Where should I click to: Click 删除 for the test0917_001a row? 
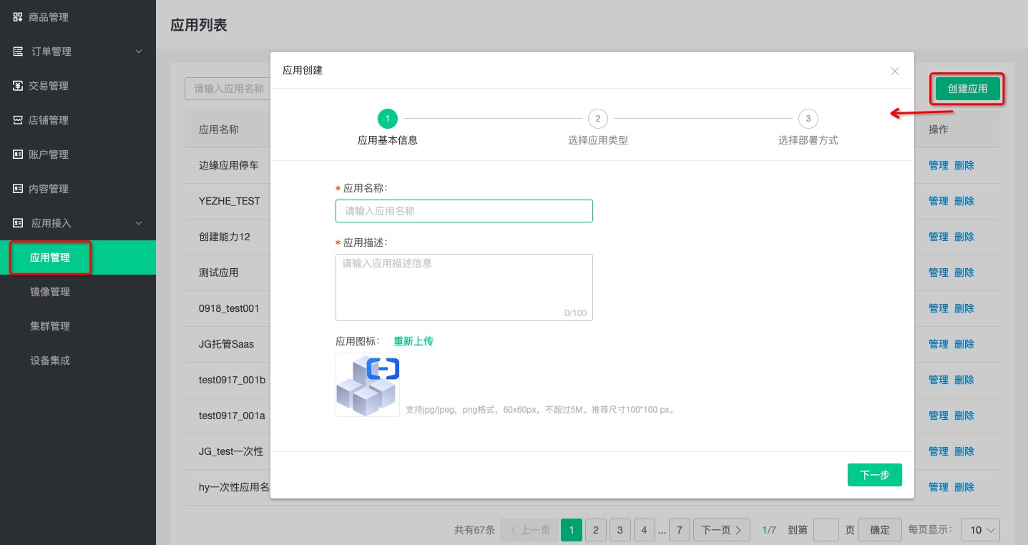[964, 416]
